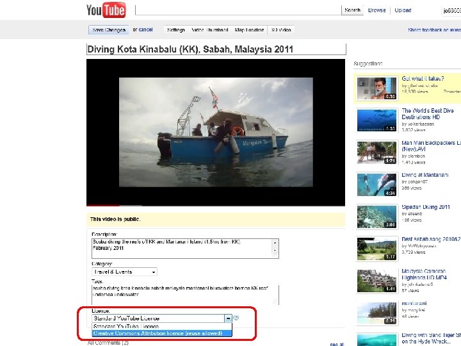Click the help icon beside Licence dropdown

pyautogui.click(x=236, y=318)
